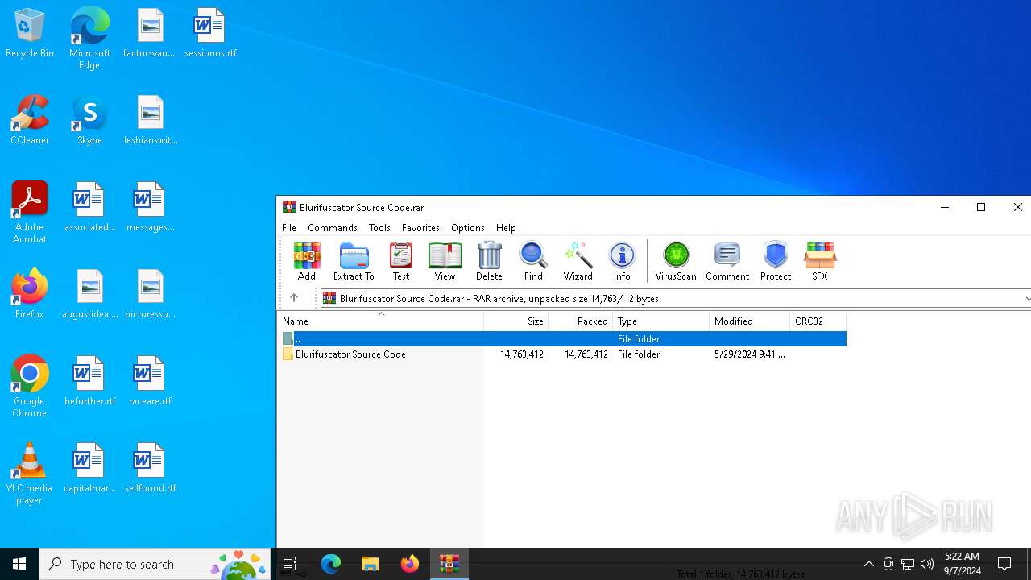Screen dimensions: 1031x580
Task: Open the Options menu
Action: (x=468, y=228)
